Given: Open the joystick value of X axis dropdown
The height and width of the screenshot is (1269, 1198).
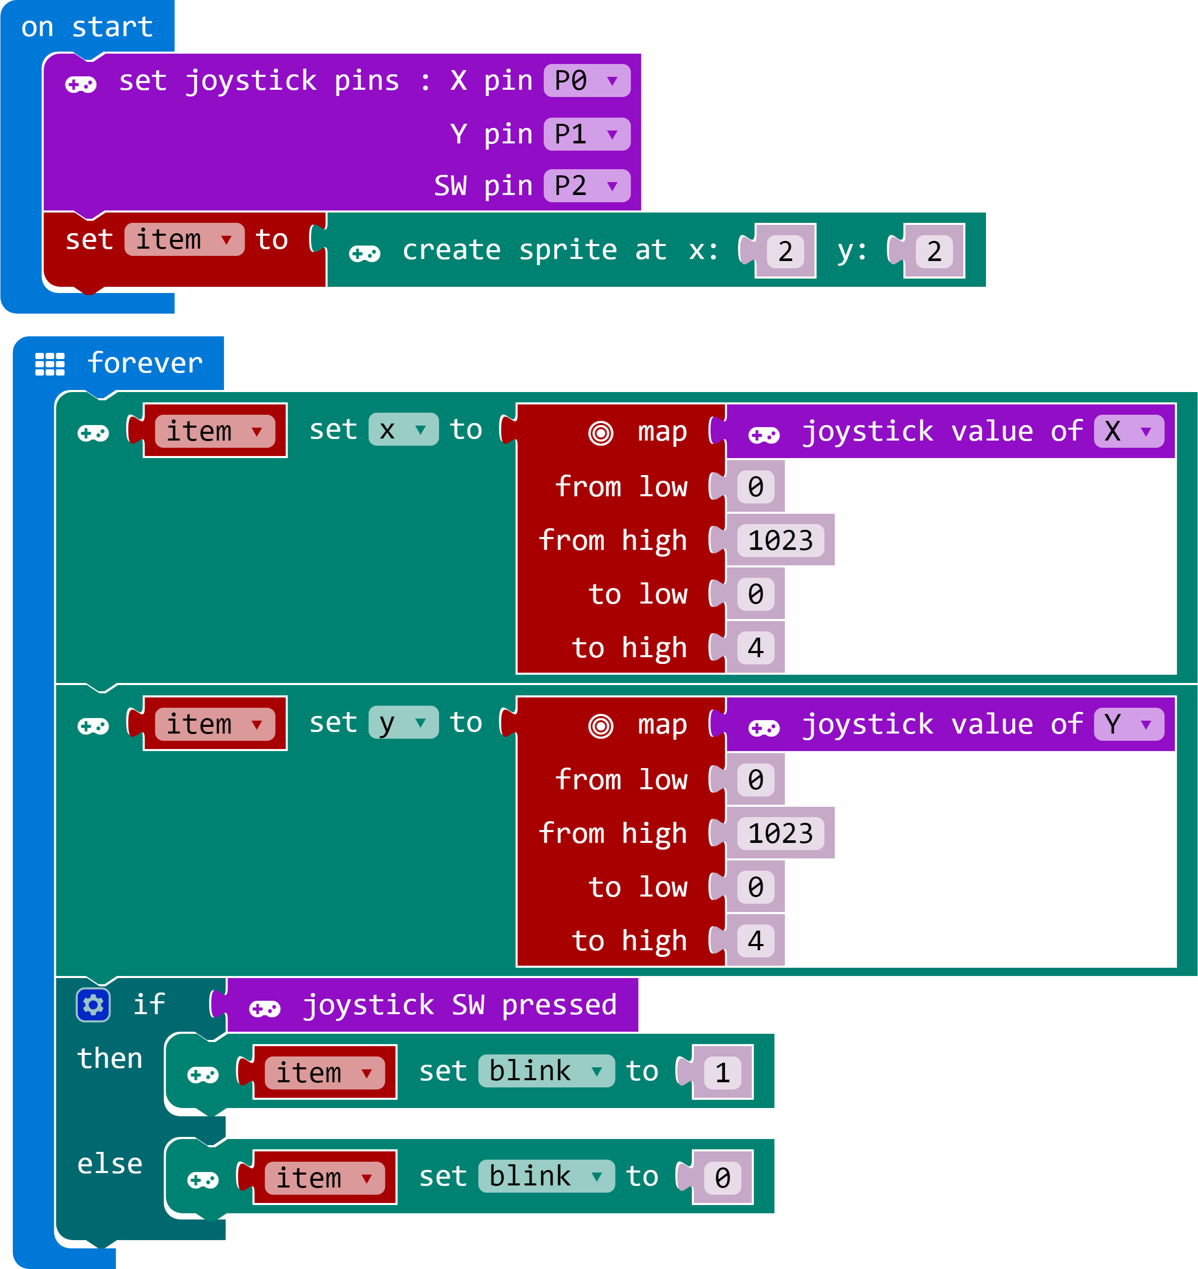Looking at the screenshot, I should tap(1128, 431).
